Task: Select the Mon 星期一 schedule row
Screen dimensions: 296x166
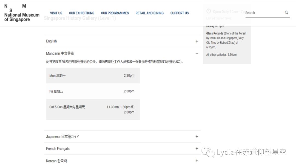Action: [93, 76]
